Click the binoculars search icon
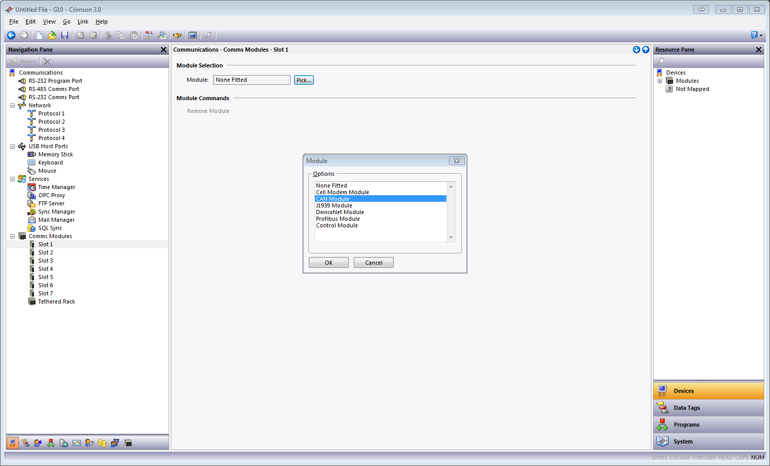The image size is (770, 466). point(177,35)
